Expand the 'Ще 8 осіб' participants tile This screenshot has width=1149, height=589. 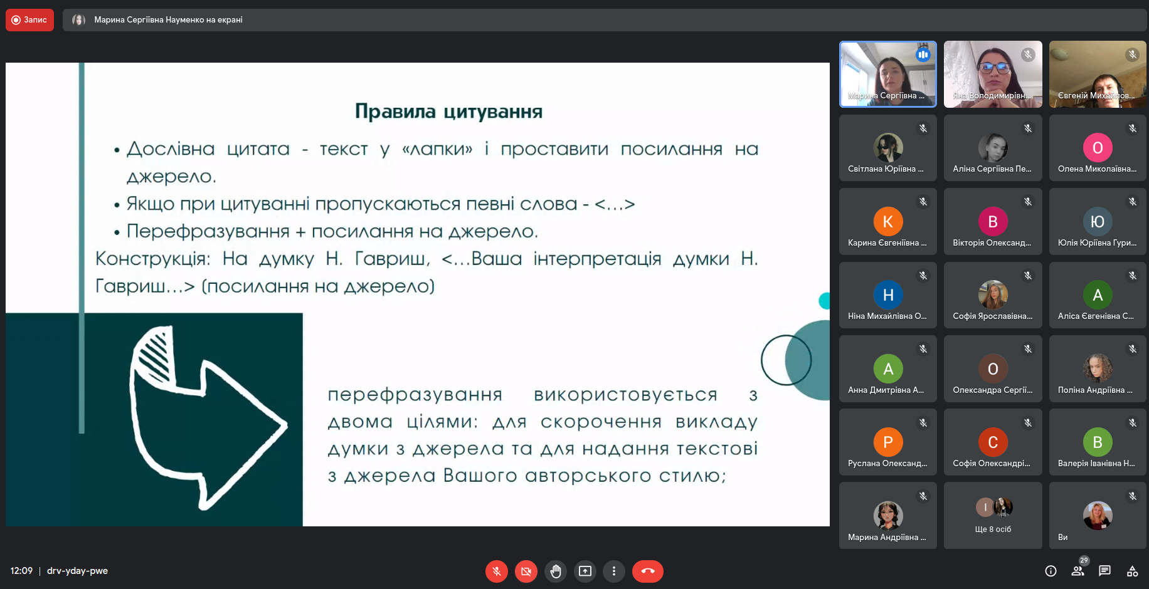(x=993, y=515)
